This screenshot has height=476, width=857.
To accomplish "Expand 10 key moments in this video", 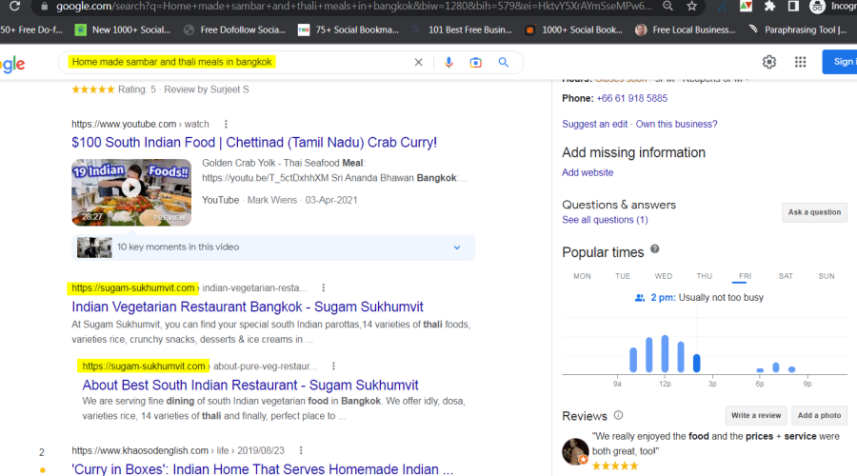I will (457, 248).
